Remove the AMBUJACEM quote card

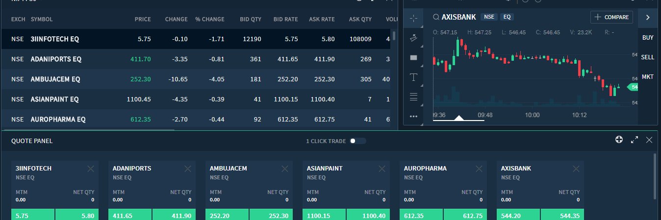285,169
